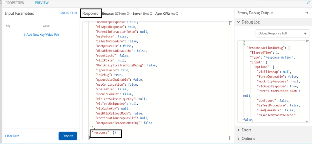Select the "useFuture" line in Response
This screenshot has height=144, width=312.
(112, 36)
